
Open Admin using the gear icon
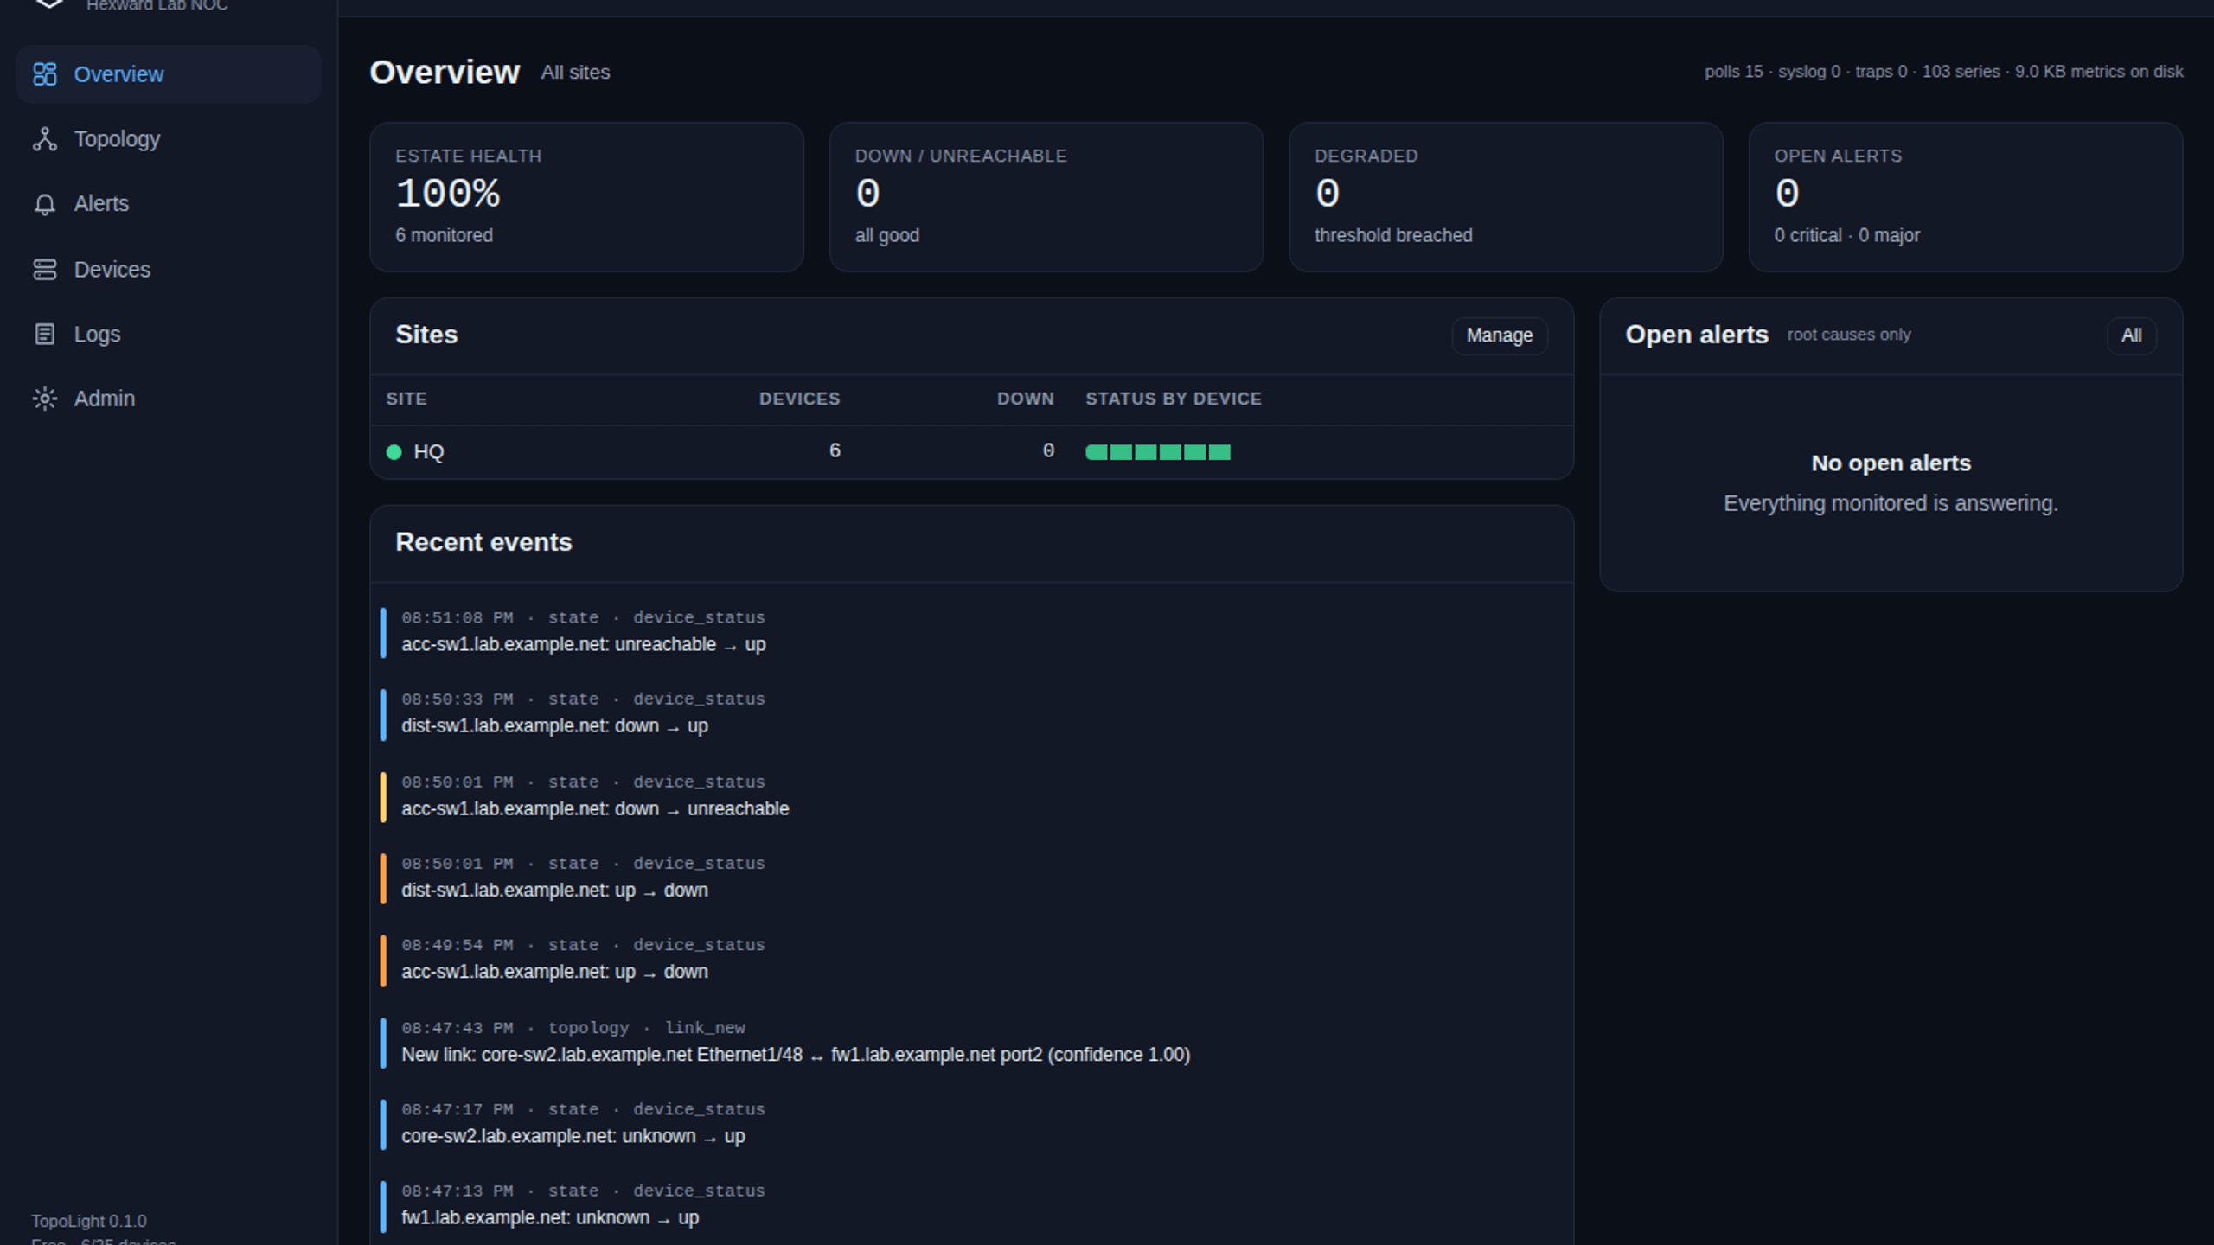(45, 399)
